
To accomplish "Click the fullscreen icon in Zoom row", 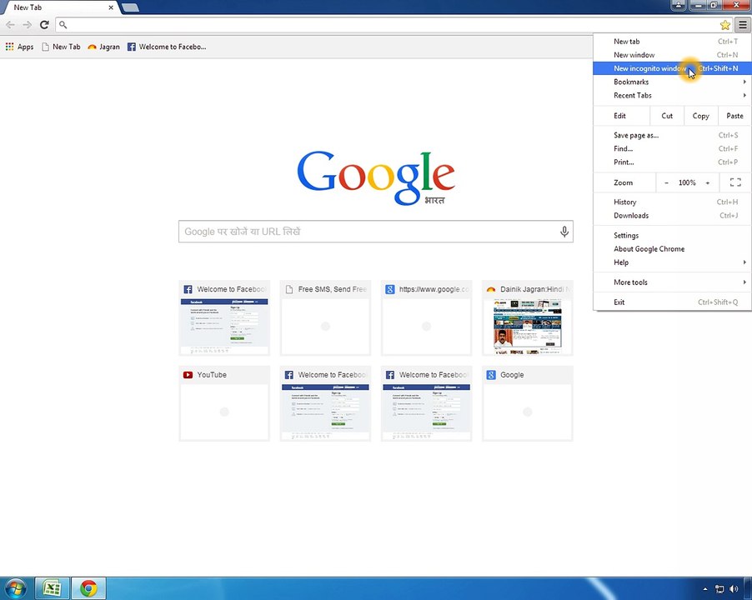I will pos(735,182).
